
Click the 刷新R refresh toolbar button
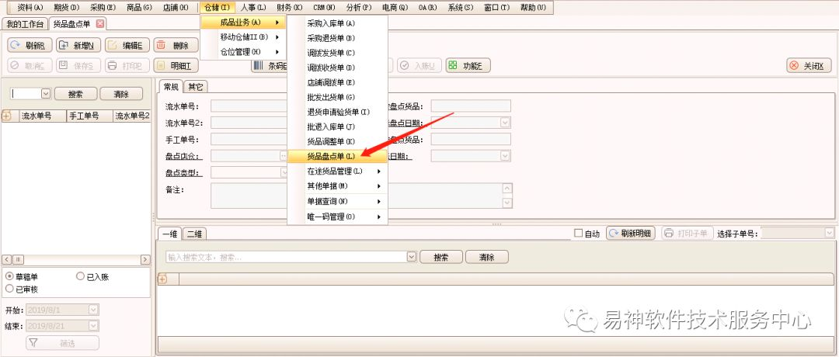[x=30, y=46]
